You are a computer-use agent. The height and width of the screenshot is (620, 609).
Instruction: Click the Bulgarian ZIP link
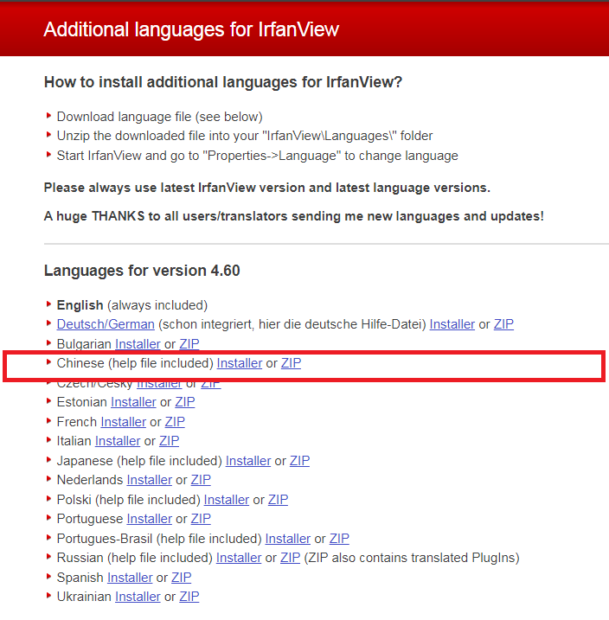(189, 344)
